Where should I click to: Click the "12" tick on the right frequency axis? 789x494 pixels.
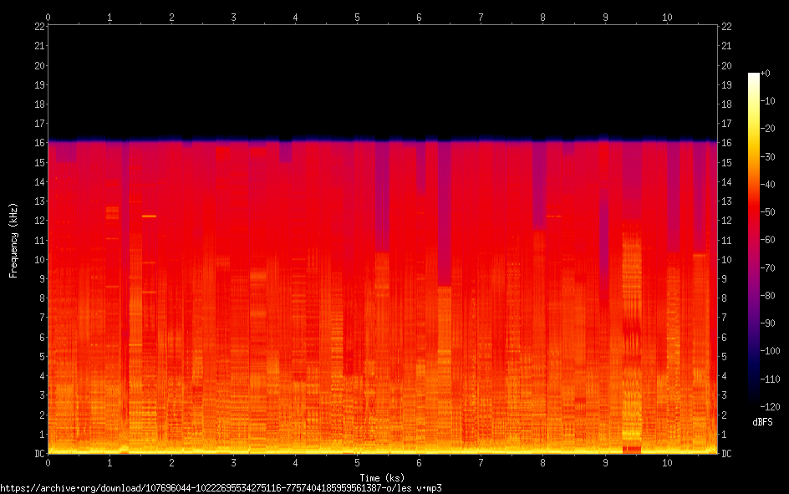pos(726,221)
